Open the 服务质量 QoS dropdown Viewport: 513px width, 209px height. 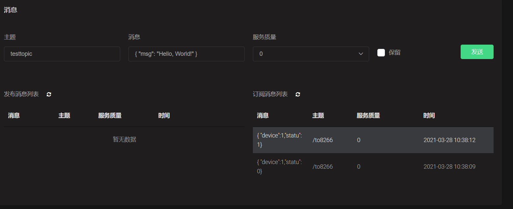pyautogui.click(x=310, y=54)
